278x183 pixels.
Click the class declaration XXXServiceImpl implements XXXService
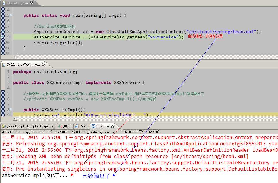(79, 83)
